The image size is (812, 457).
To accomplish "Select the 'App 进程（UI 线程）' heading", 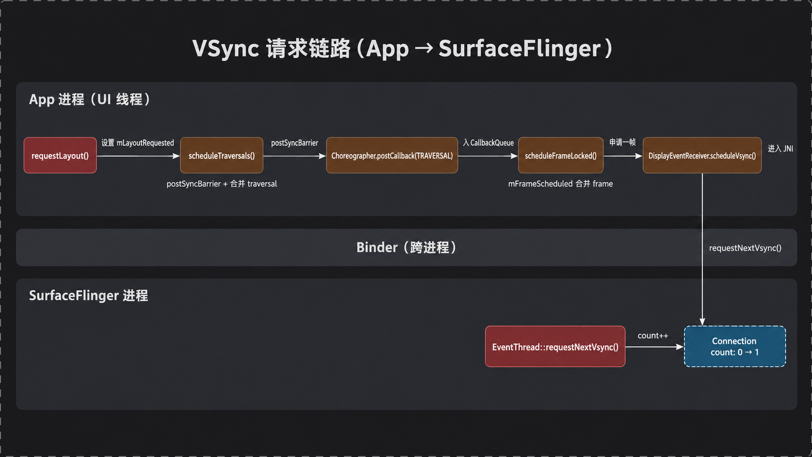I will (90, 100).
